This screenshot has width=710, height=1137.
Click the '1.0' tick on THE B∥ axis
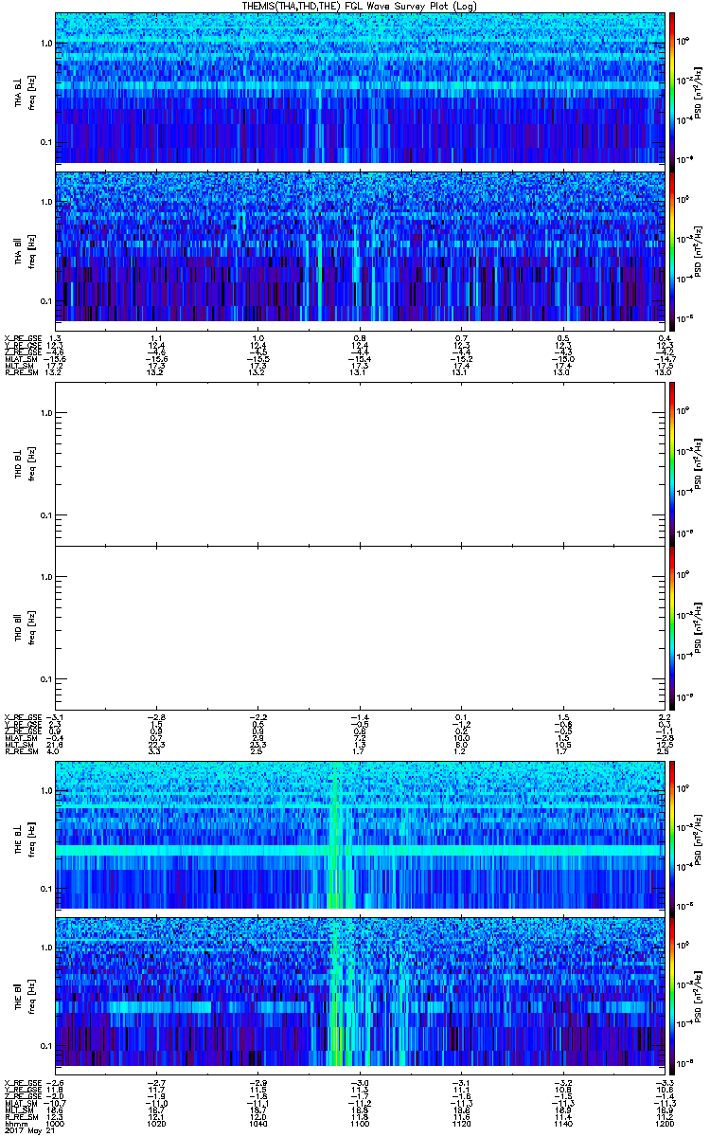point(46,947)
